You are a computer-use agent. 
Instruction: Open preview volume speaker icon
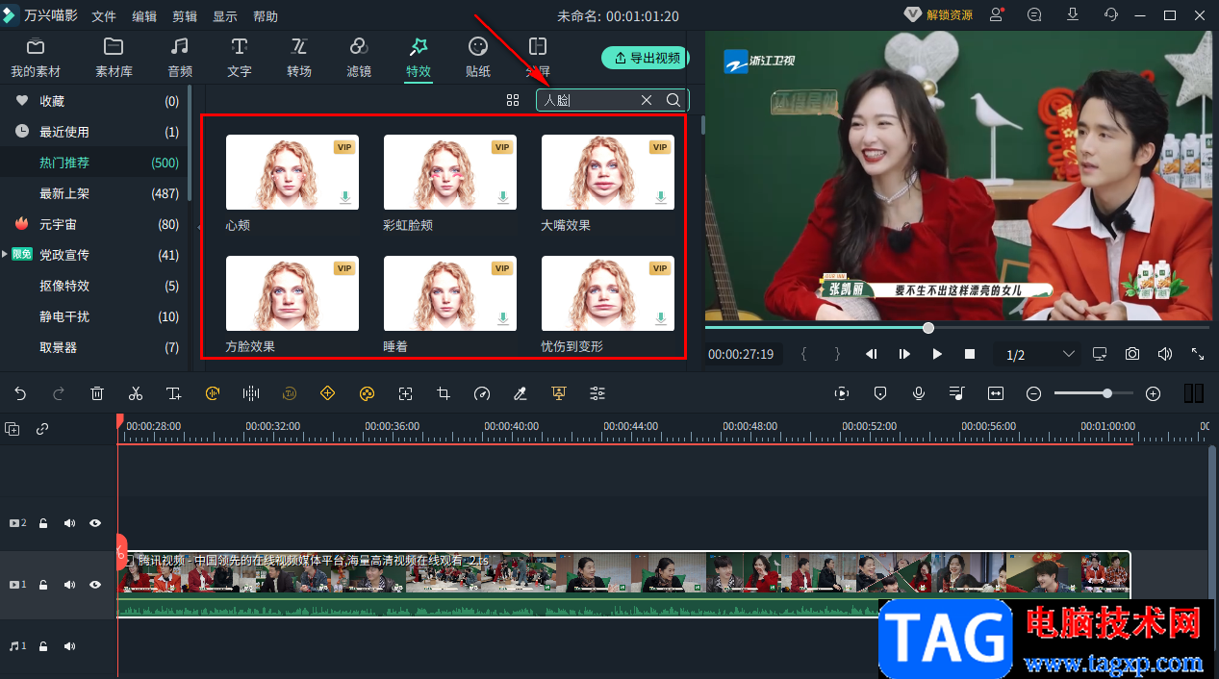1165,354
